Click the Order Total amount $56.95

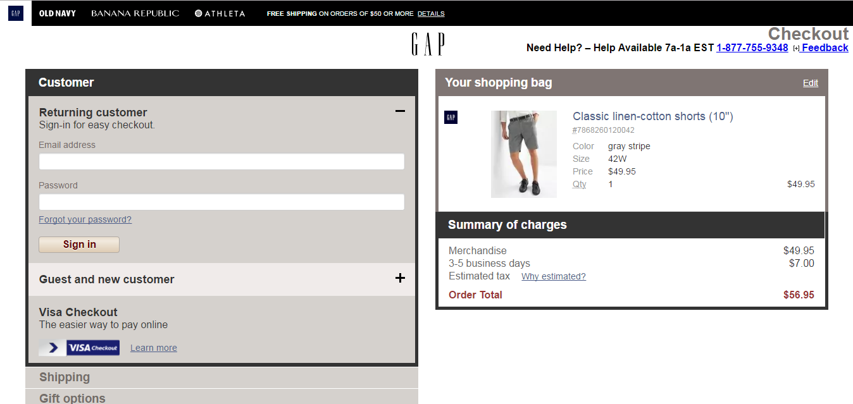[799, 295]
